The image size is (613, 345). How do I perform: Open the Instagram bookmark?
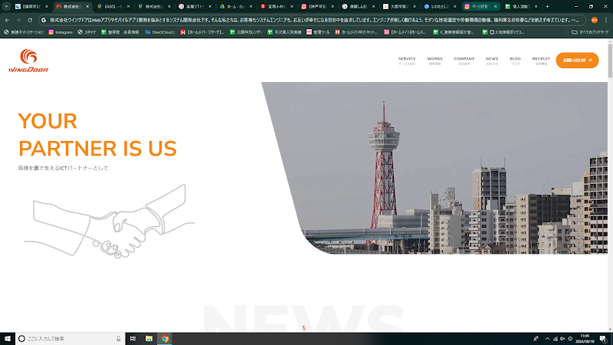pyautogui.click(x=61, y=32)
